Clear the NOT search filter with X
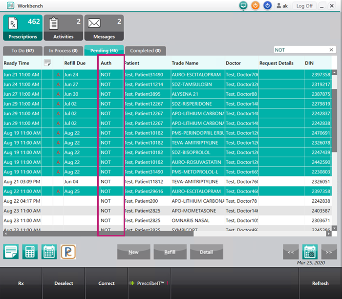 click(331, 50)
